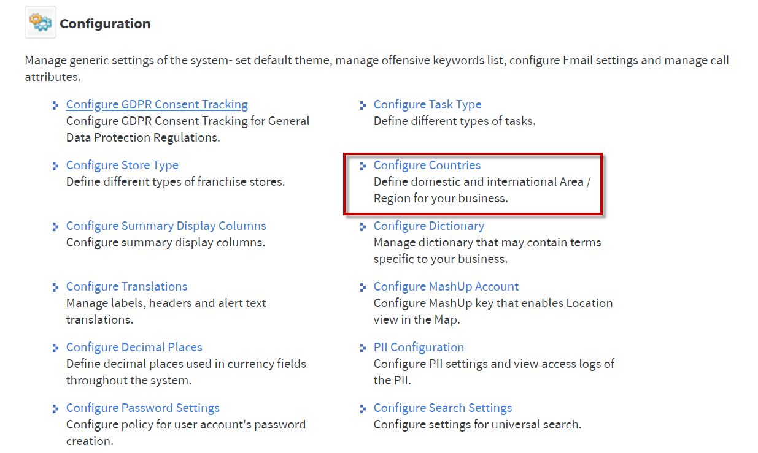Screen dimensions: 758x453
Task: Click bullet icon beside Configure Translations
Action: (56, 287)
